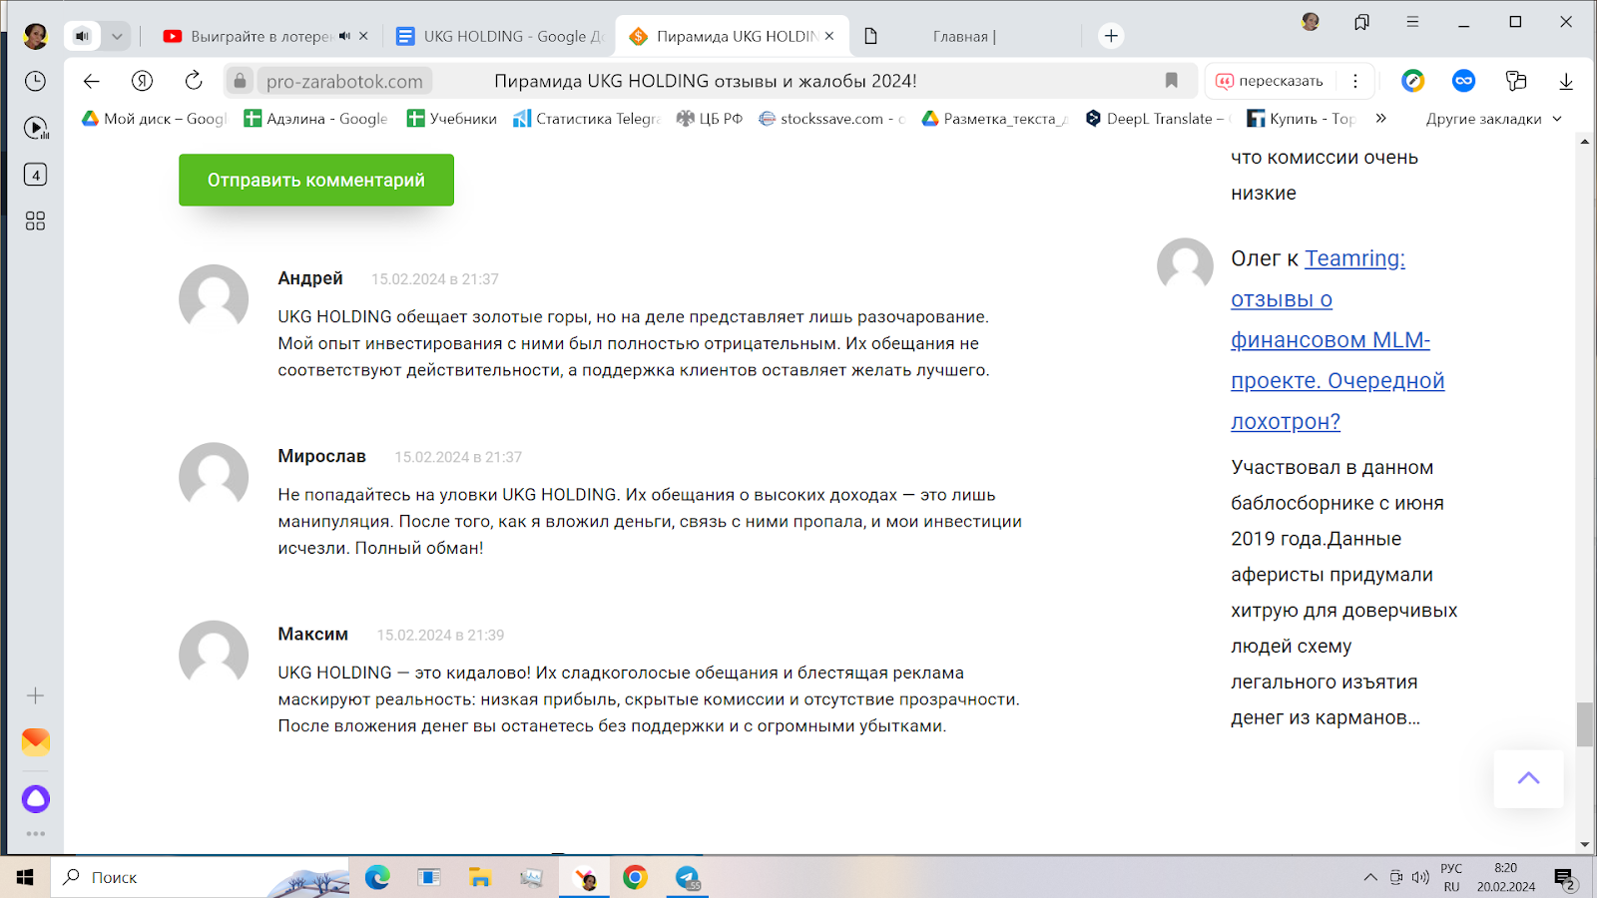Open downloads arrow icon

(1566, 81)
